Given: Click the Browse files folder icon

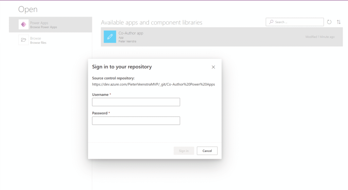Looking at the screenshot, I should pyautogui.click(x=23, y=40).
